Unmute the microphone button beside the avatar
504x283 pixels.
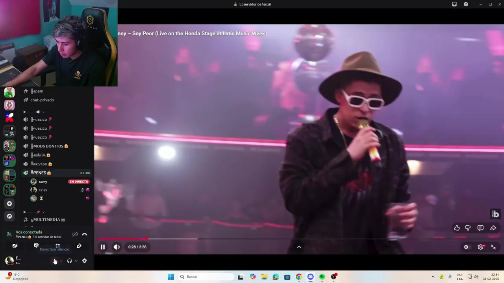pos(55,261)
